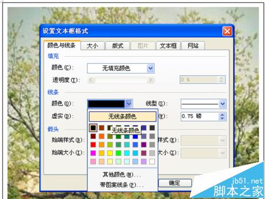Click the 透明度(T): label
The width and height of the screenshot is (265, 199).
[66, 80]
